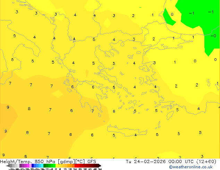Click the legend scale label '0'
The height and width of the screenshot is (170, 220).
(x=56, y=169)
